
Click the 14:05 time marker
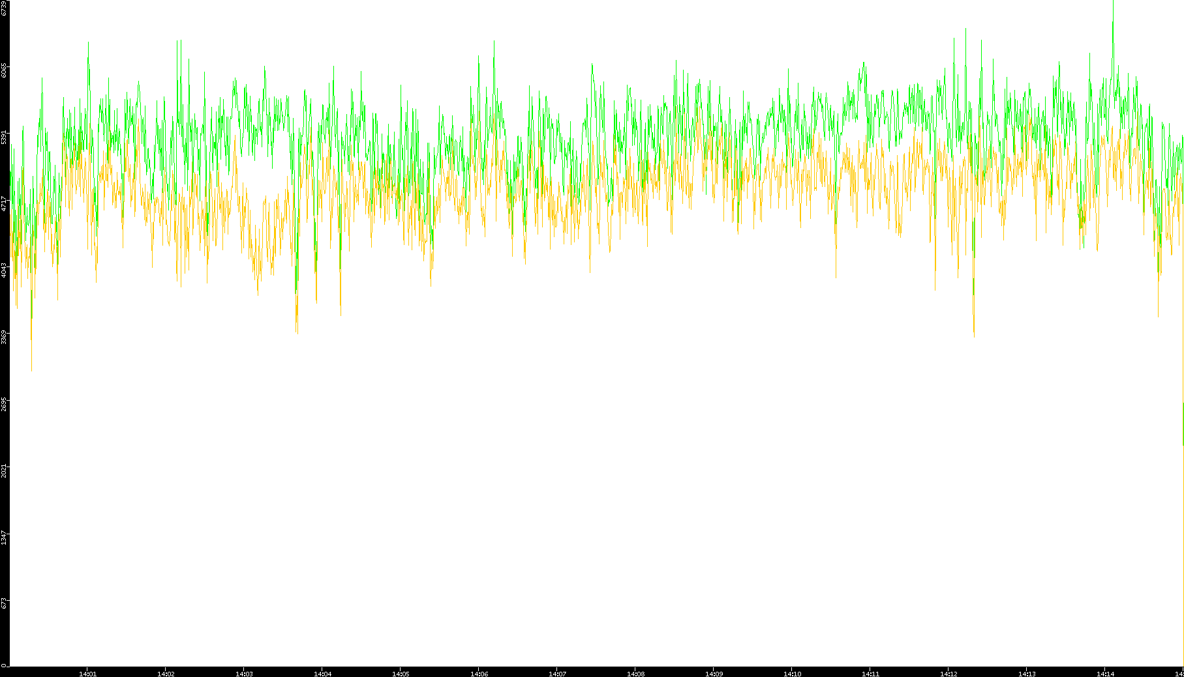click(401, 674)
